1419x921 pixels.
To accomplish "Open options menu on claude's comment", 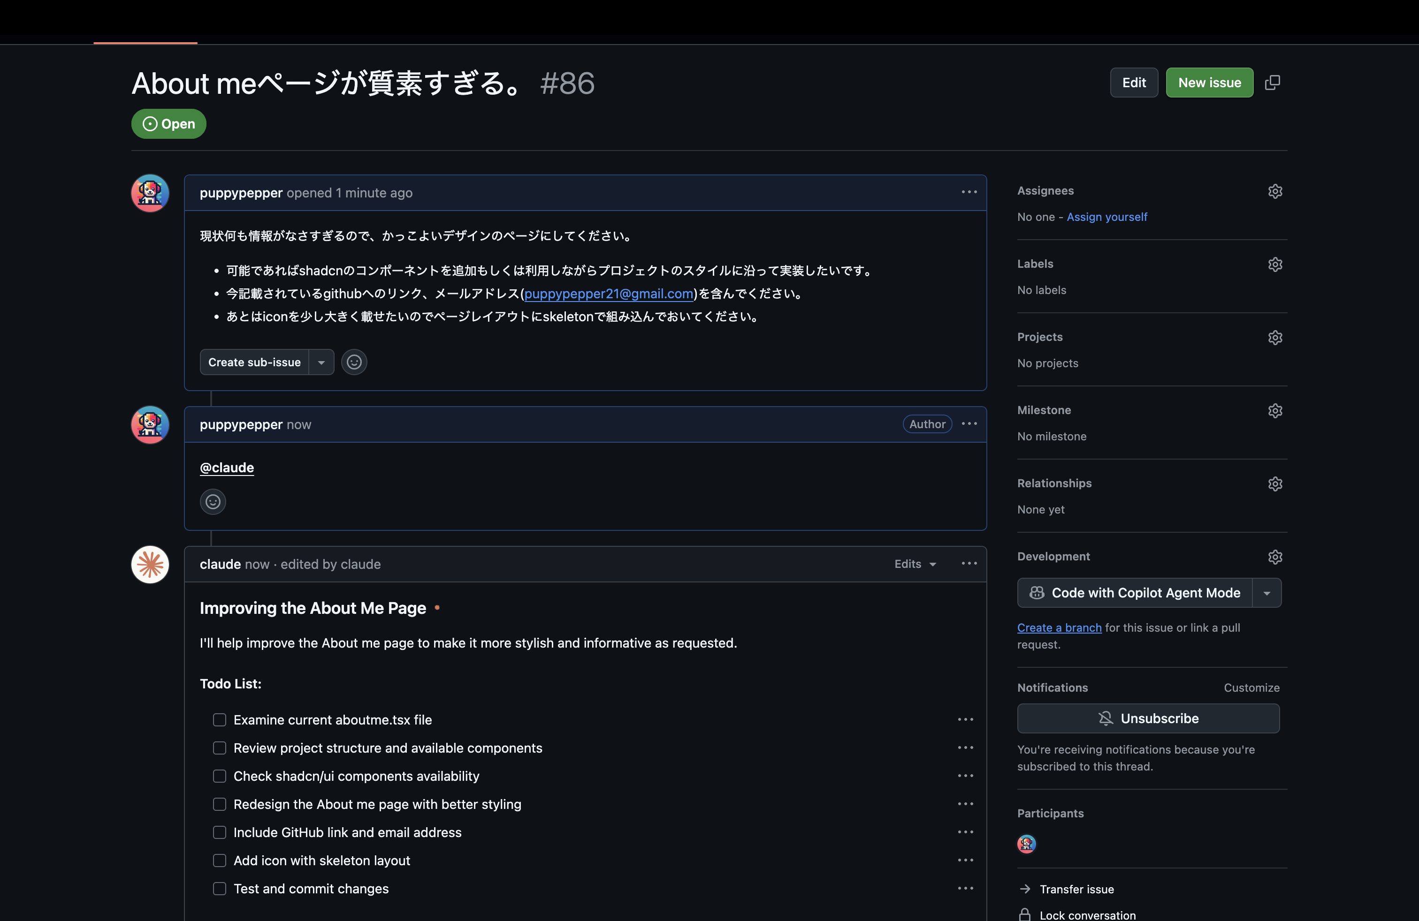I will [x=969, y=564].
